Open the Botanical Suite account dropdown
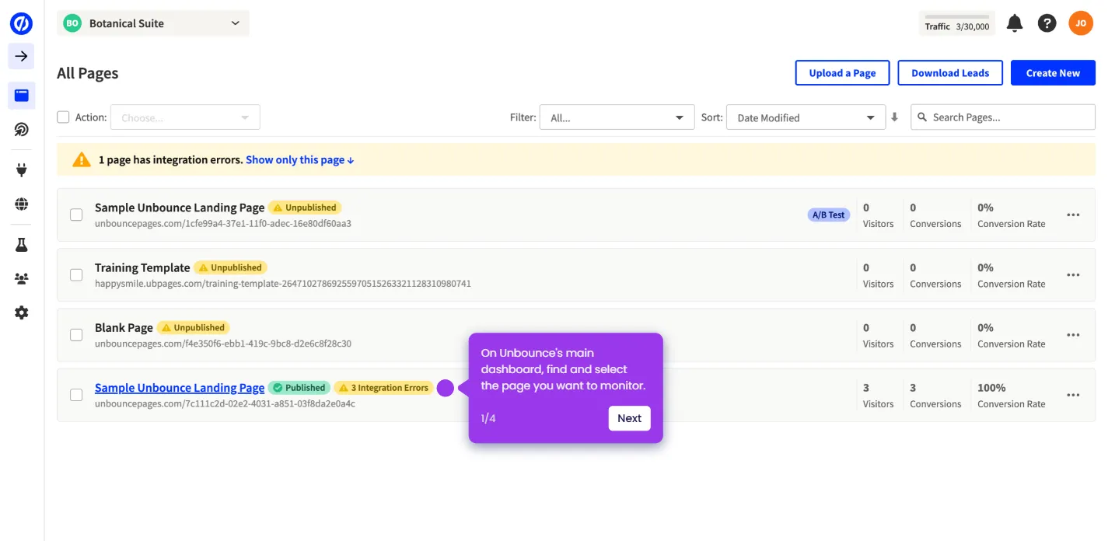 pos(153,23)
